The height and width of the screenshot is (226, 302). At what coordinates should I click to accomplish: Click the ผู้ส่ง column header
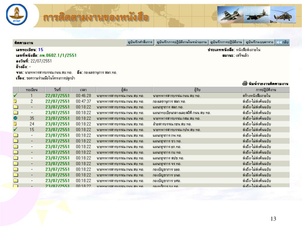124,90
